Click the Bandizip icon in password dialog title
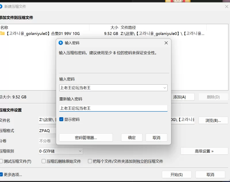 click(x=61, y=43)
